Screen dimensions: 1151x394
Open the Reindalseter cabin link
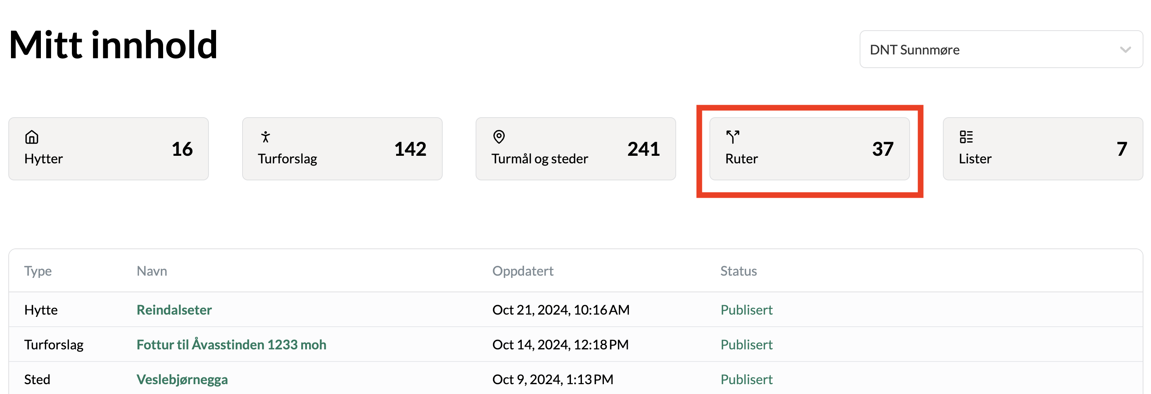[174, 310]
